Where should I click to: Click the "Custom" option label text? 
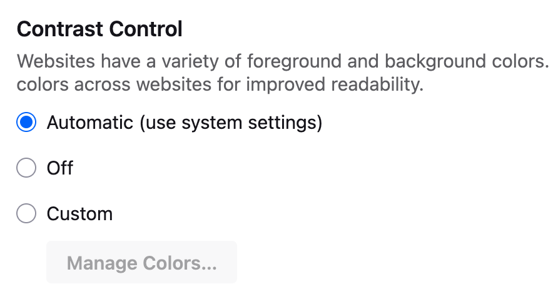click(79, 214)
